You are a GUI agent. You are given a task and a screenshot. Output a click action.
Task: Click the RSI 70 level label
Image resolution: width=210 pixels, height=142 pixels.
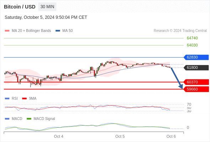pyautogui.click(x=189, y=104)
